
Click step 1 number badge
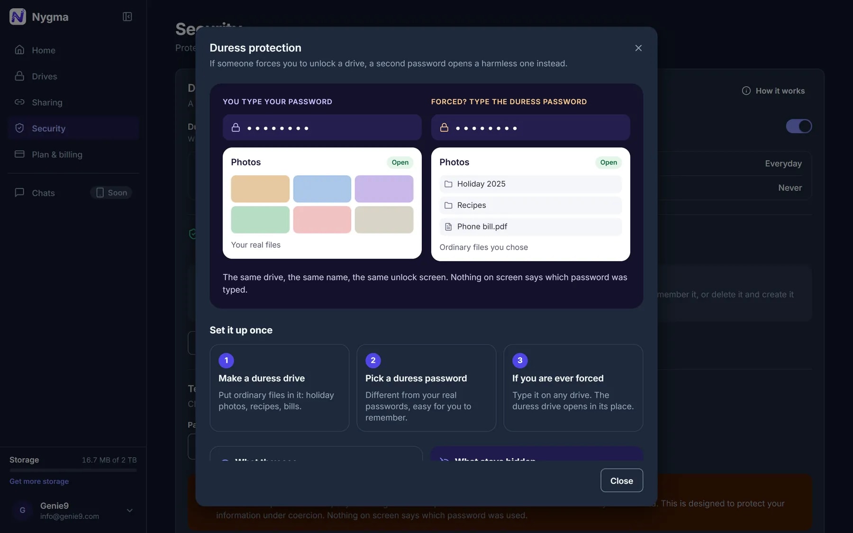226,361
